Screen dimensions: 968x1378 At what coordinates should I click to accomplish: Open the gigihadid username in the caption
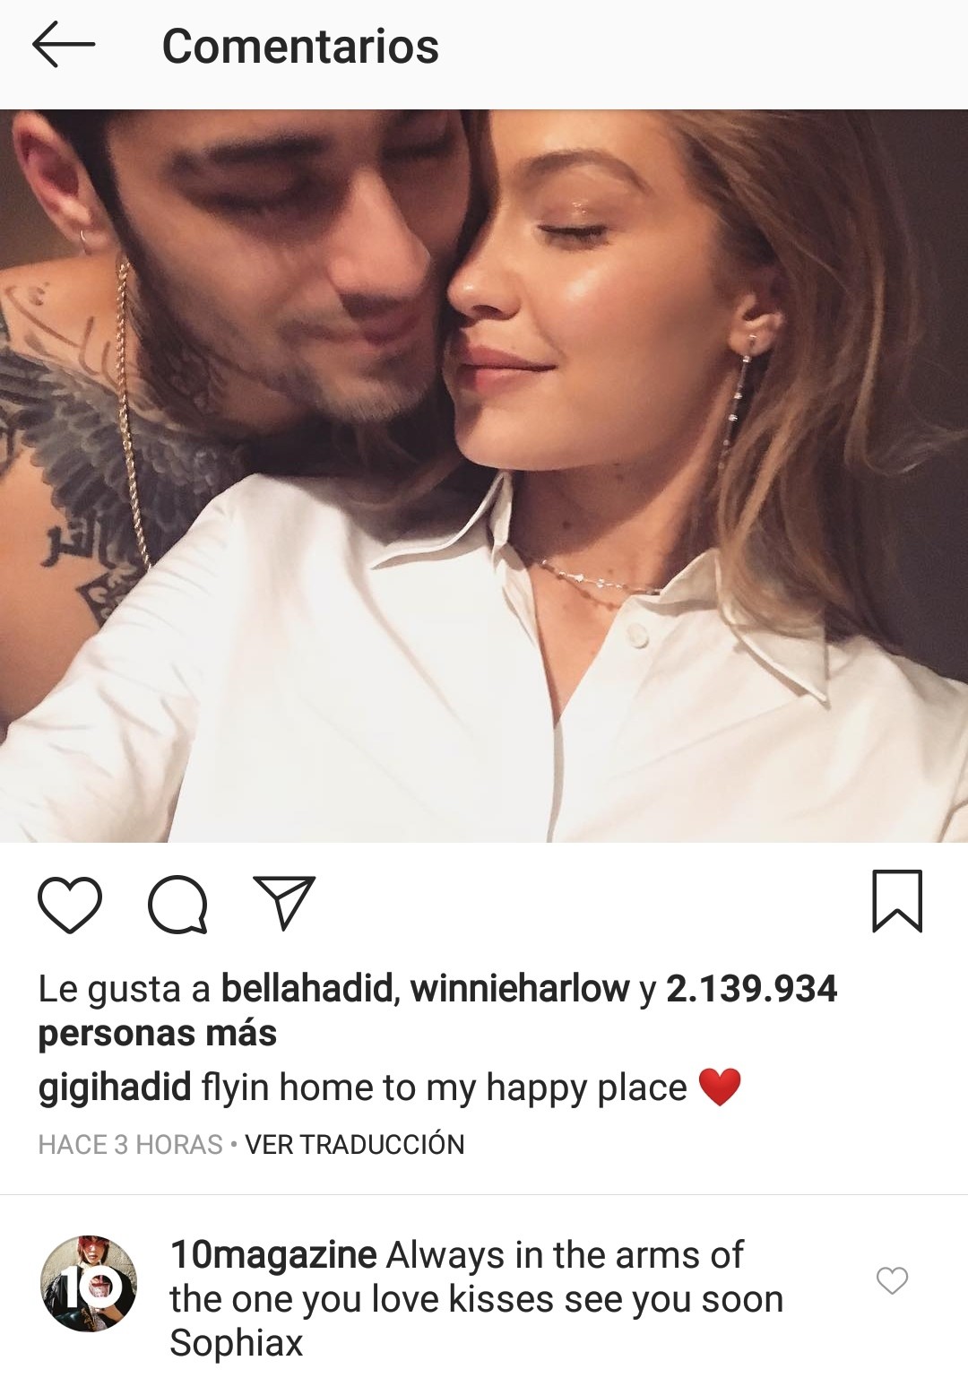coord(115,1088)
